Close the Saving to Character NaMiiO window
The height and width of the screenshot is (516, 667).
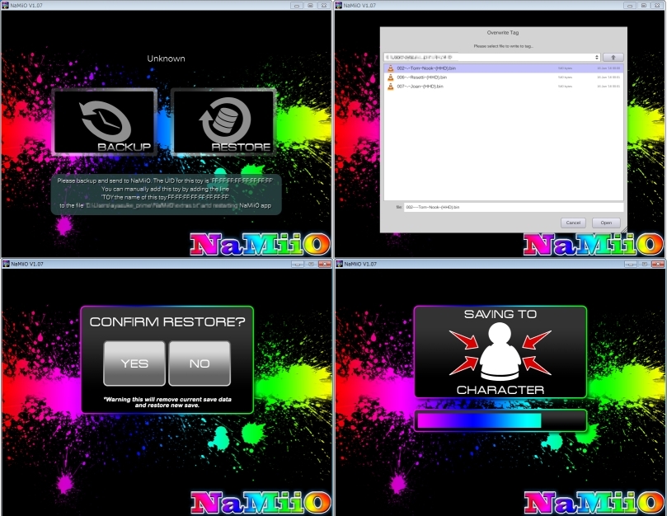658,264
